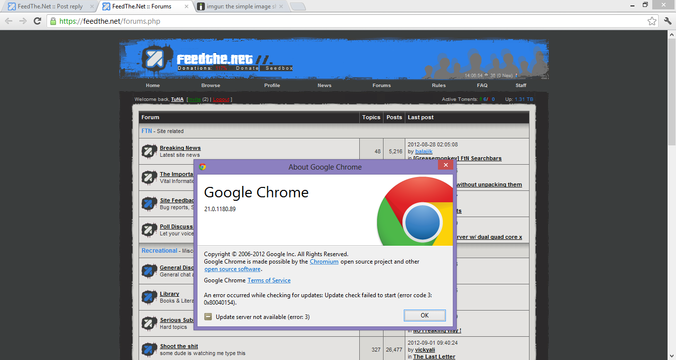
Task: Open vickyali's profile link
Action: 425,350
